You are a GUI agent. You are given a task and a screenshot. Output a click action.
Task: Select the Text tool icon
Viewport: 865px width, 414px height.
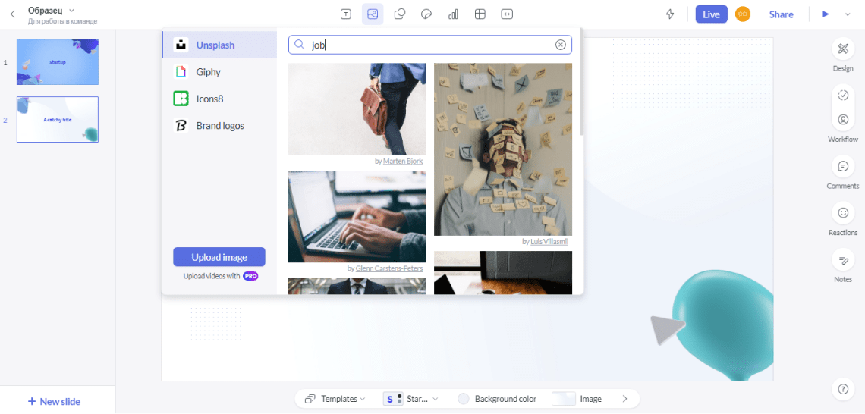pos(346,14)
